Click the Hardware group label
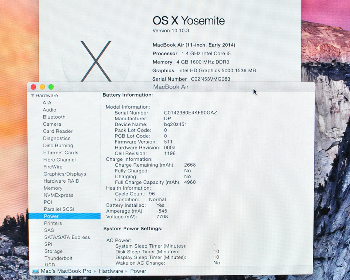The height and width of the screenshot is (280, 350). click(47, 96)
